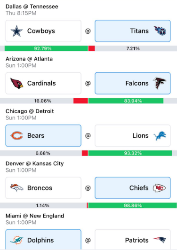Click the Denver Broncos horse logo
Screen dimensions: 177x250
click(x=16, y=187)
